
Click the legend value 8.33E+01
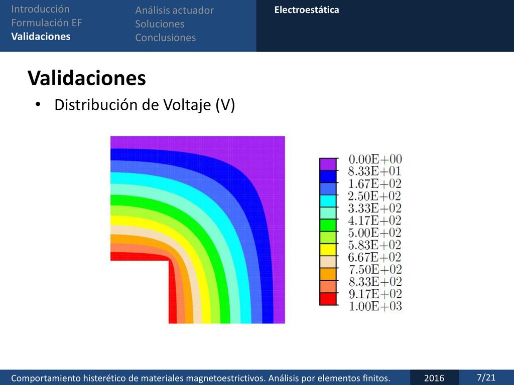[374, 171]
